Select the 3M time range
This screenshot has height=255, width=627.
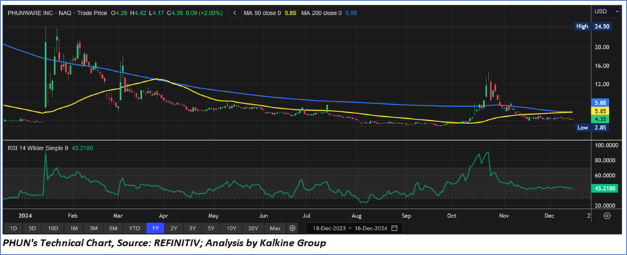coord(93,228)
